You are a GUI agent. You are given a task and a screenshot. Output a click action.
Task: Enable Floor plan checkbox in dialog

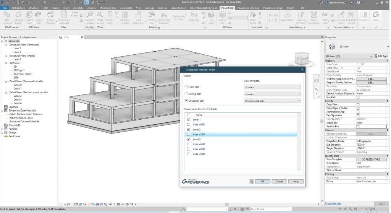pos(186,87)
